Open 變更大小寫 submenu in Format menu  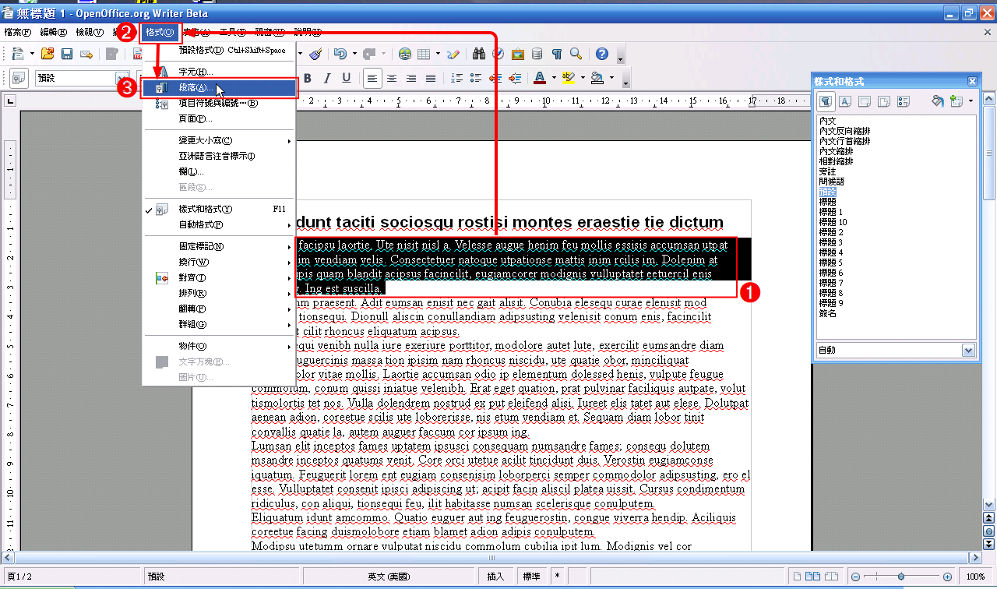(x=219, y=140)
